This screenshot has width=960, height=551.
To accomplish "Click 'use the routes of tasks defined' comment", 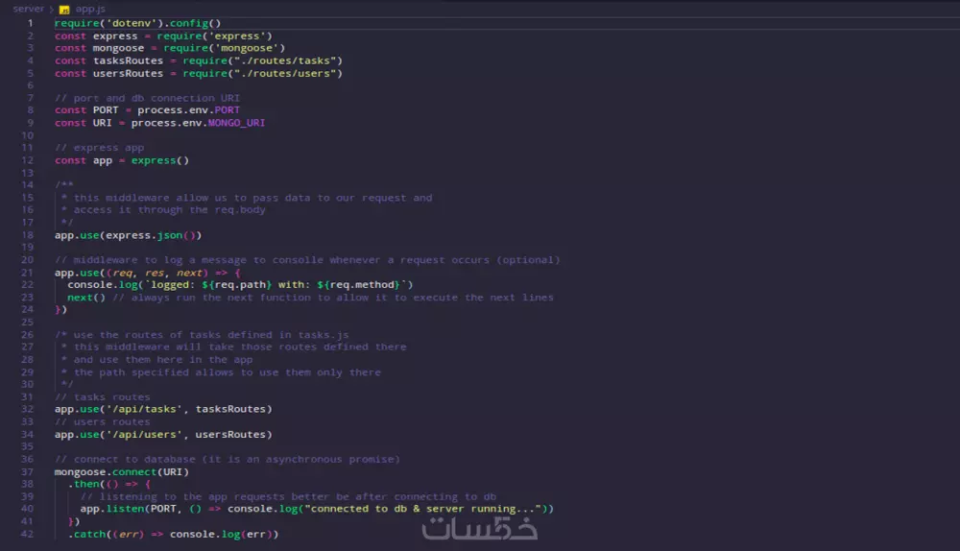I will coord(202,335).
